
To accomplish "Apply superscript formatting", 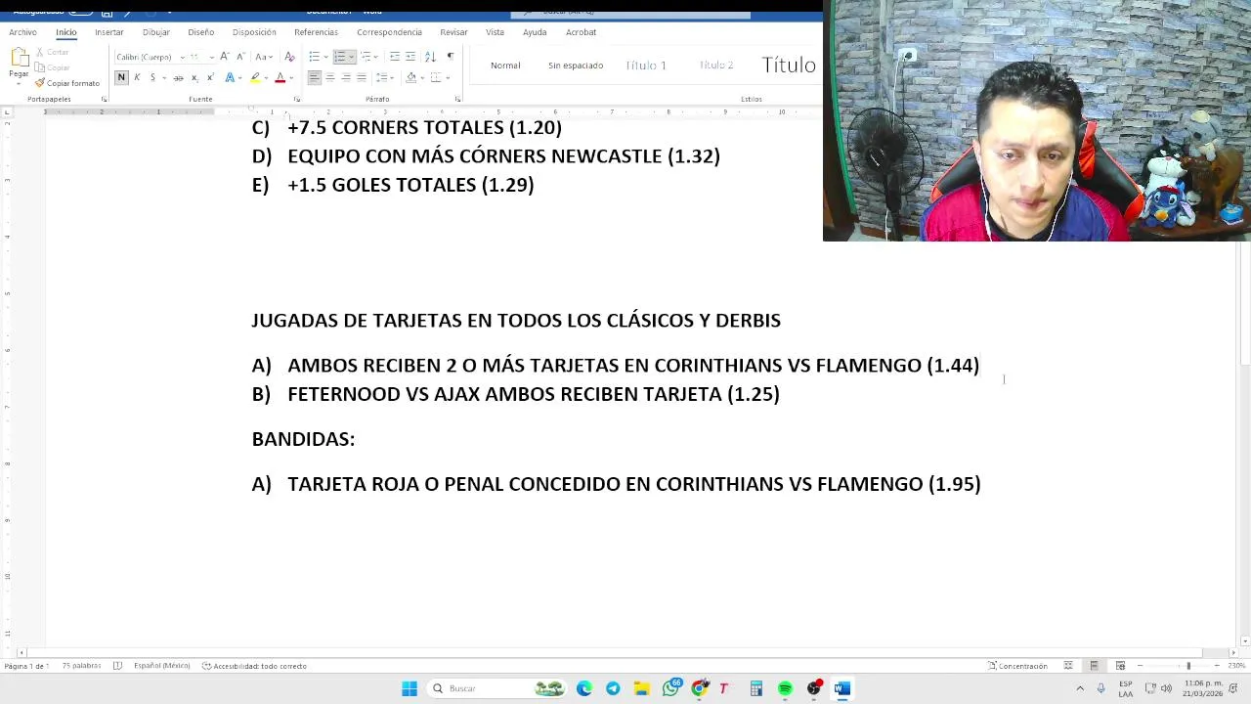I will (209, 77).
